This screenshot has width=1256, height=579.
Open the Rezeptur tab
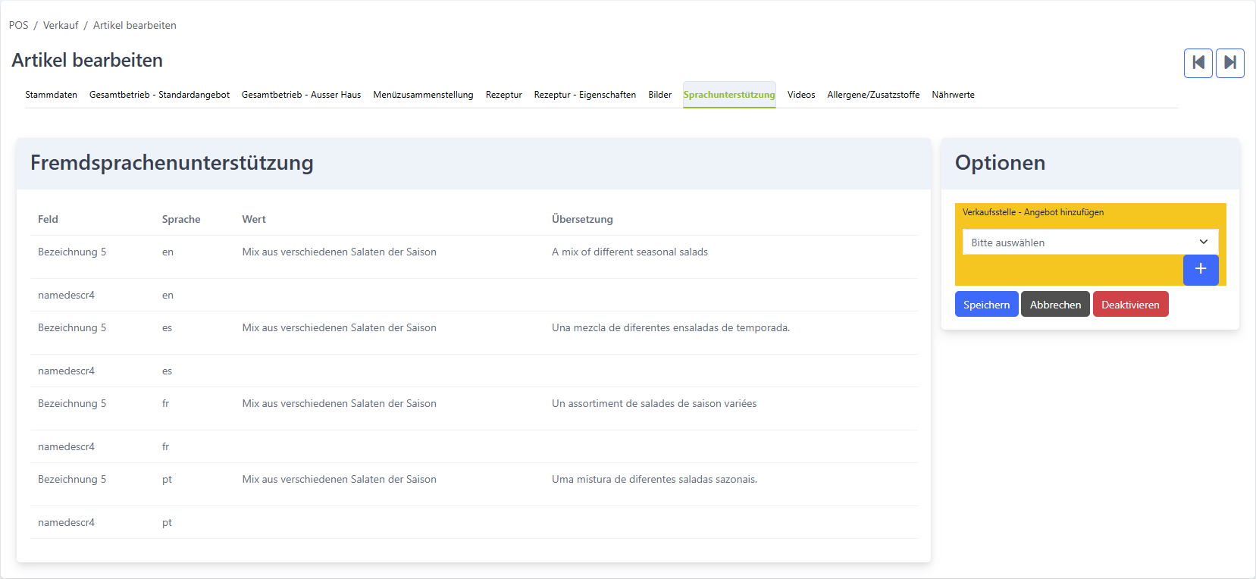pyautogui.click(x=504, y=95)
